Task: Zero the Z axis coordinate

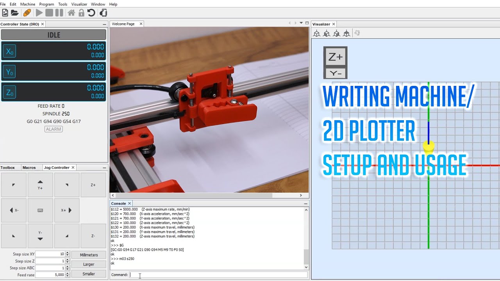Action: (x=9, y=92)
